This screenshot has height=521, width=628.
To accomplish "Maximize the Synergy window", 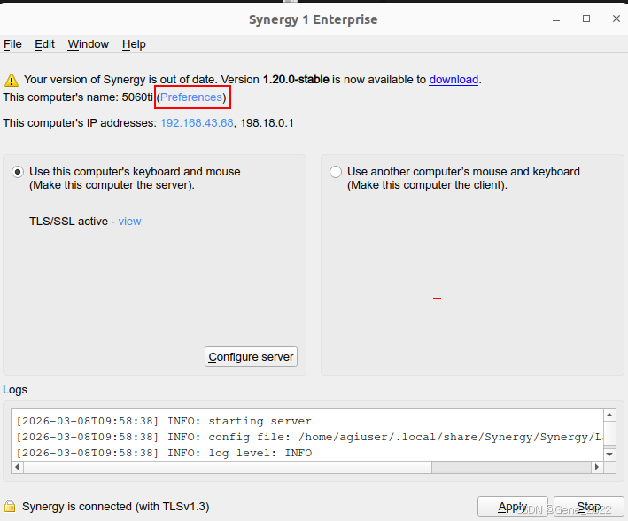I will (586, 19).
